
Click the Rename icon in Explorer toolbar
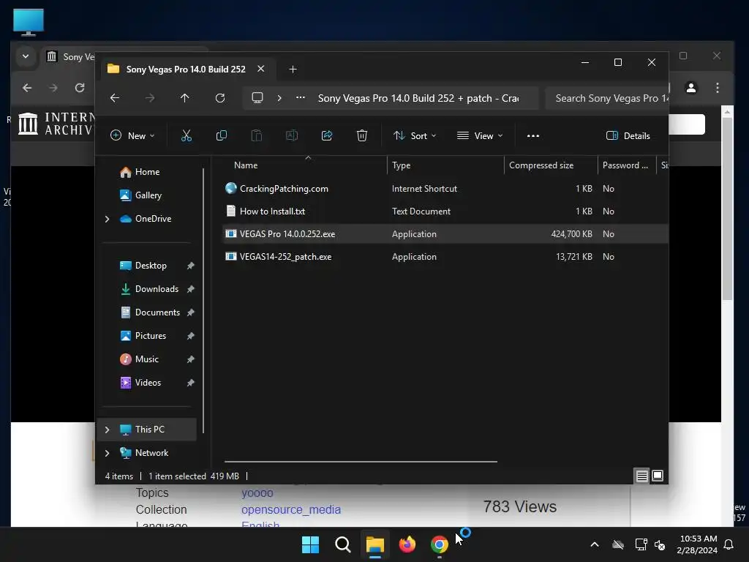(x=291, y=135)
